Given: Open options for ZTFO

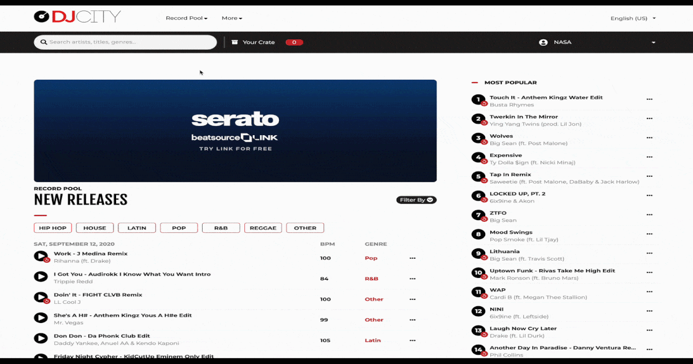Looking at the screenshot, I should (x=649, y=215).
